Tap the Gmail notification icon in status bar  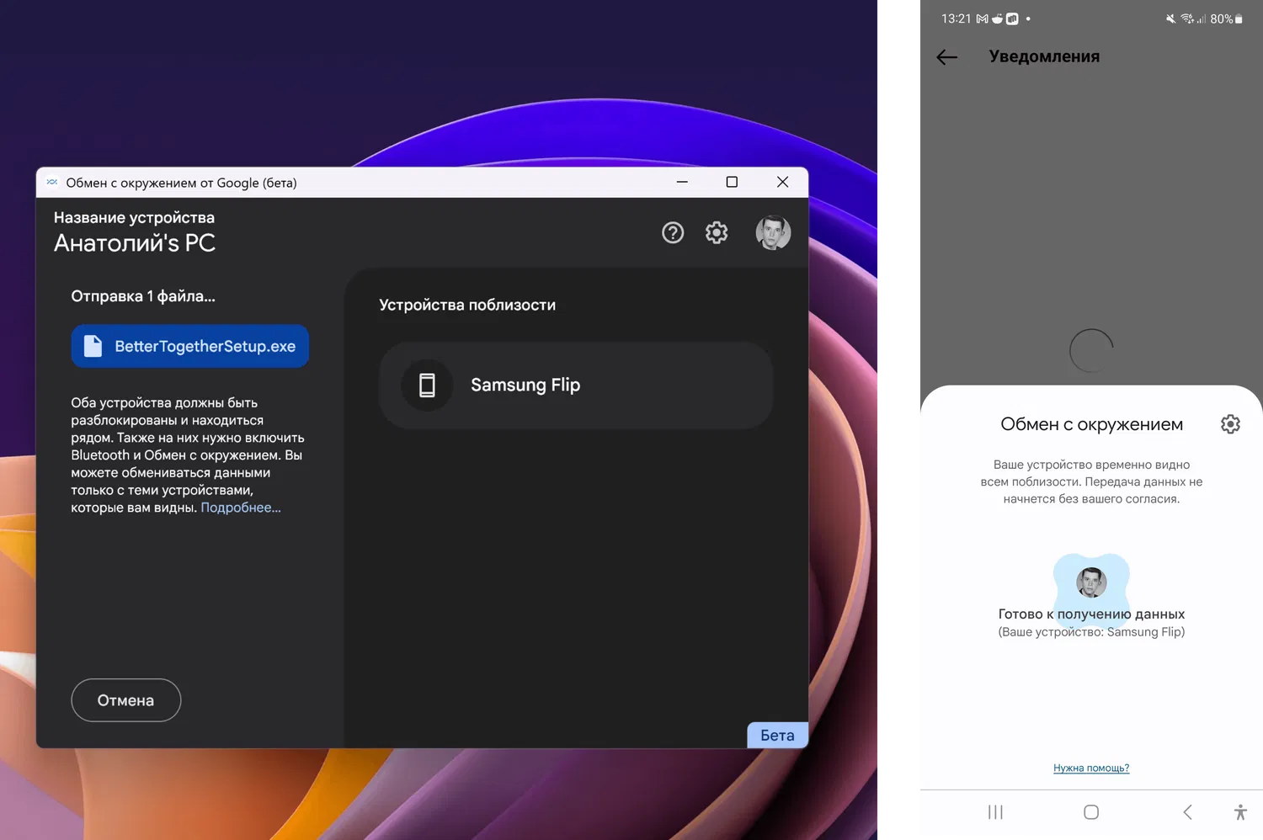coord(982,19)
